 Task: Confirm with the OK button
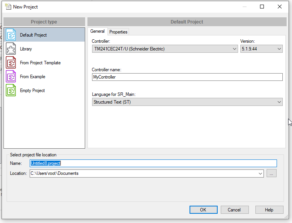[x=203, y=210]
